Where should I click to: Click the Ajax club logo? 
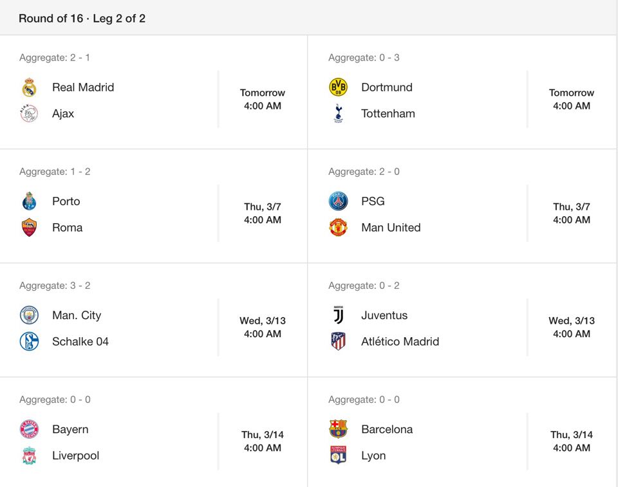(x=29, y=113)
